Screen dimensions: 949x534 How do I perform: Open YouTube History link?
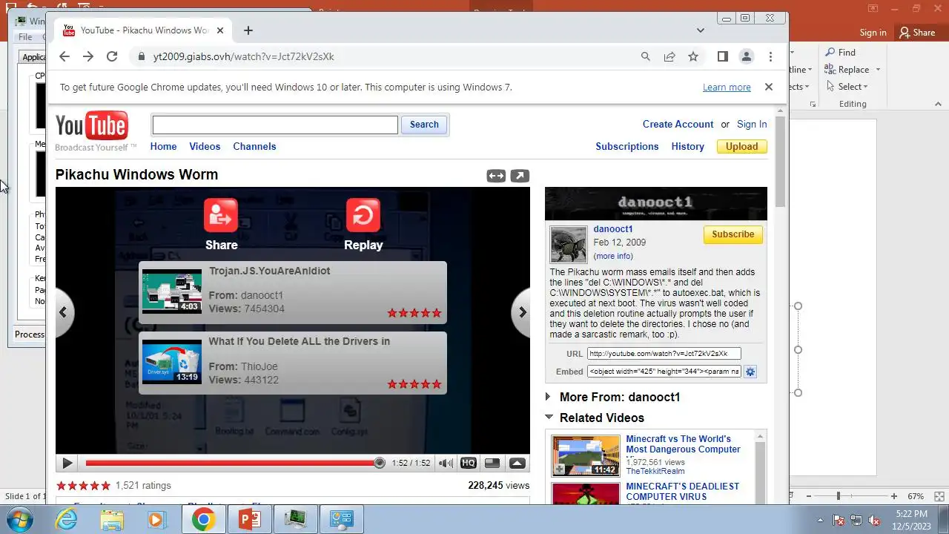click(x=688, y=146)
